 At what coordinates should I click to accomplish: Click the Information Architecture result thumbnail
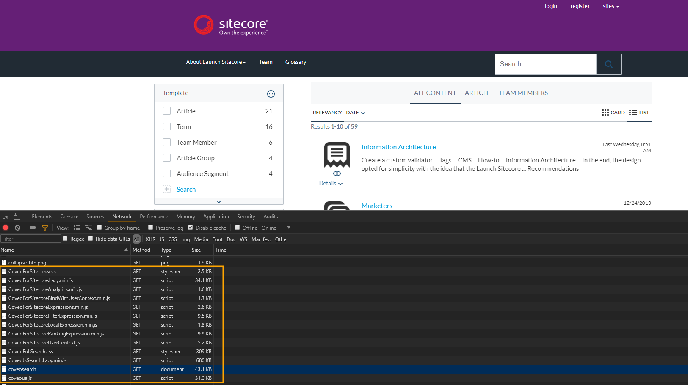coord(337,155)
